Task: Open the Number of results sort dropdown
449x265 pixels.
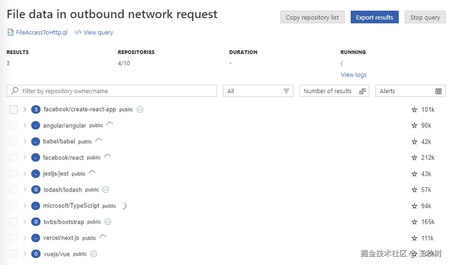Action: 334,91
